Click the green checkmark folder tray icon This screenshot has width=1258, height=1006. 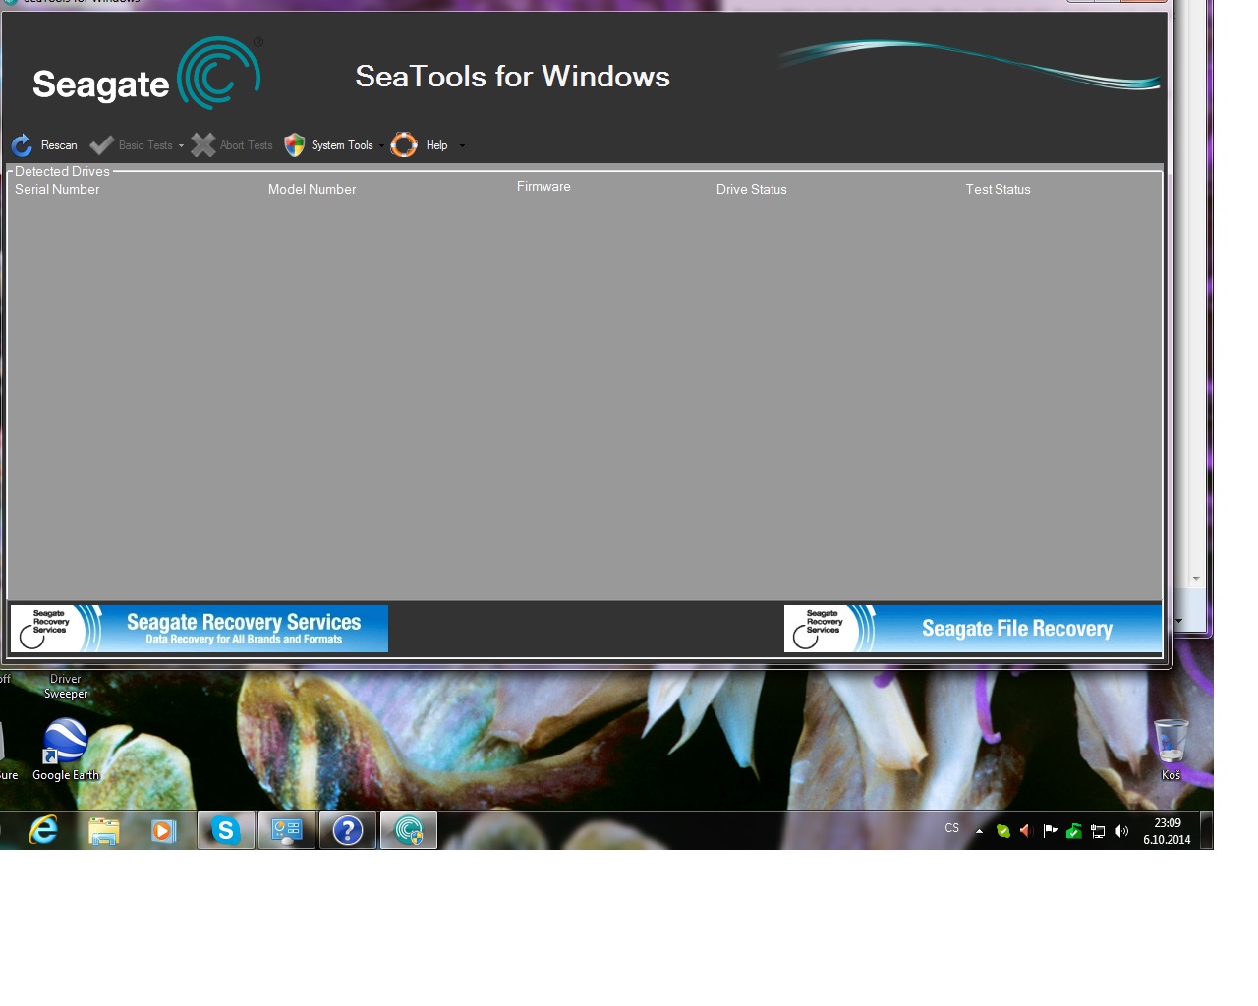pos(1074,831)
